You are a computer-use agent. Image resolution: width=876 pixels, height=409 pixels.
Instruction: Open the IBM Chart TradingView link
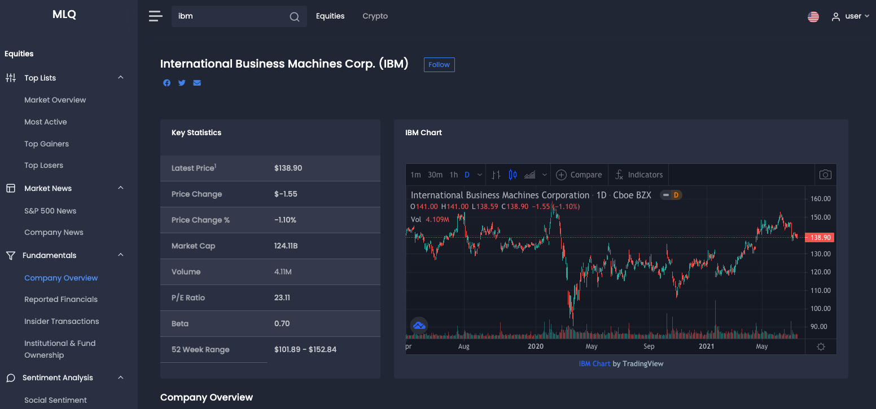pyautogui.click(x=594, y=363)
